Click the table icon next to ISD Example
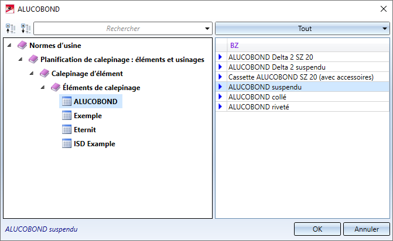393x241 pixels. [67, 143]
